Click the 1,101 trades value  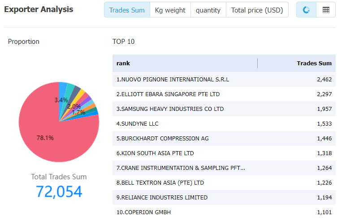pyautogui.click(x=324, y=212)
